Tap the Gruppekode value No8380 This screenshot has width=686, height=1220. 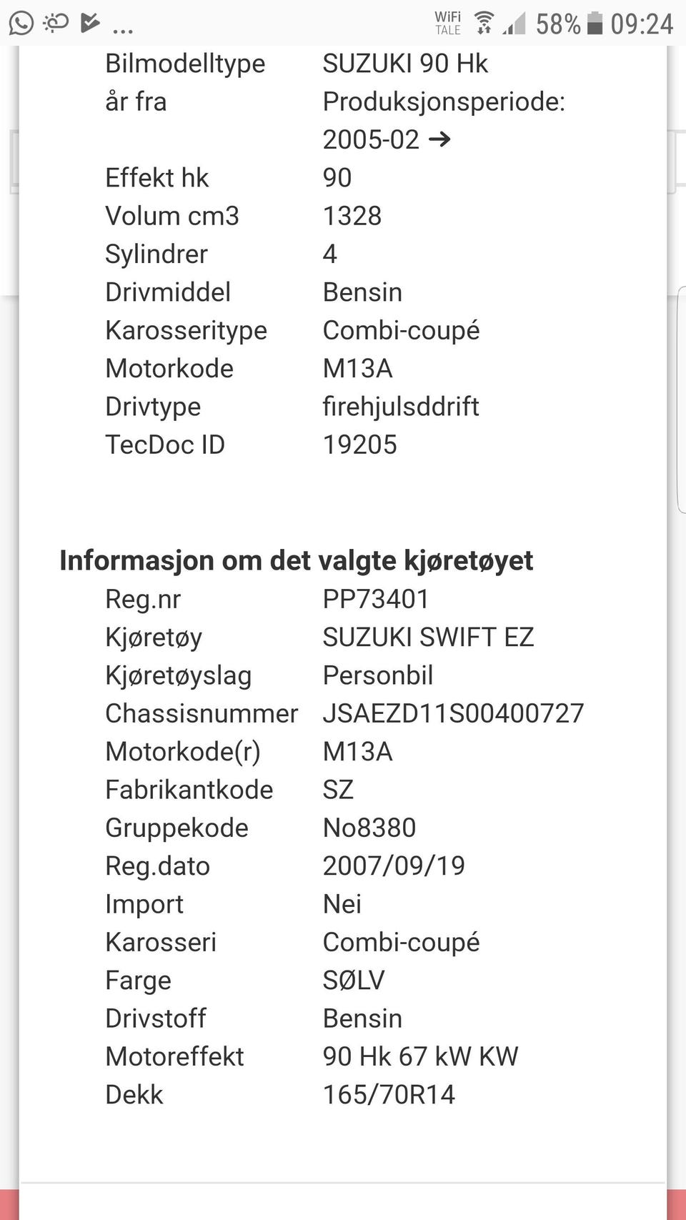[369, 828]
